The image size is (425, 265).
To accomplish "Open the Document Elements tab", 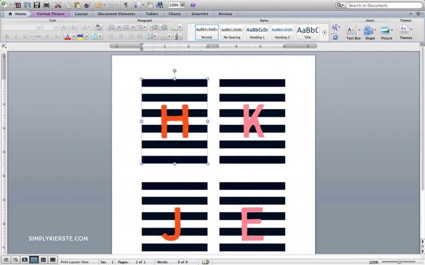I will pyautogui.click(x=117, y=14).
